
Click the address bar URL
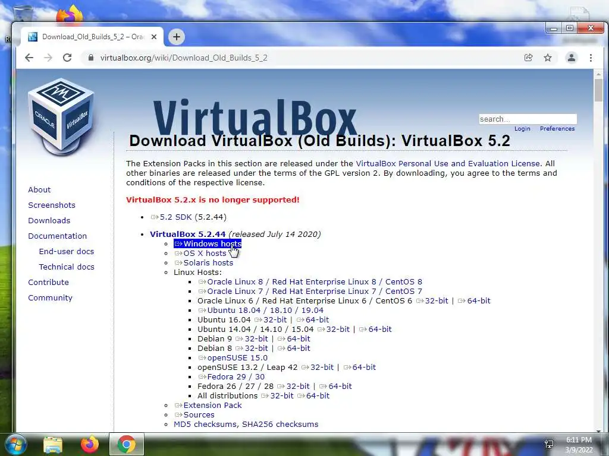click(184, 58)
